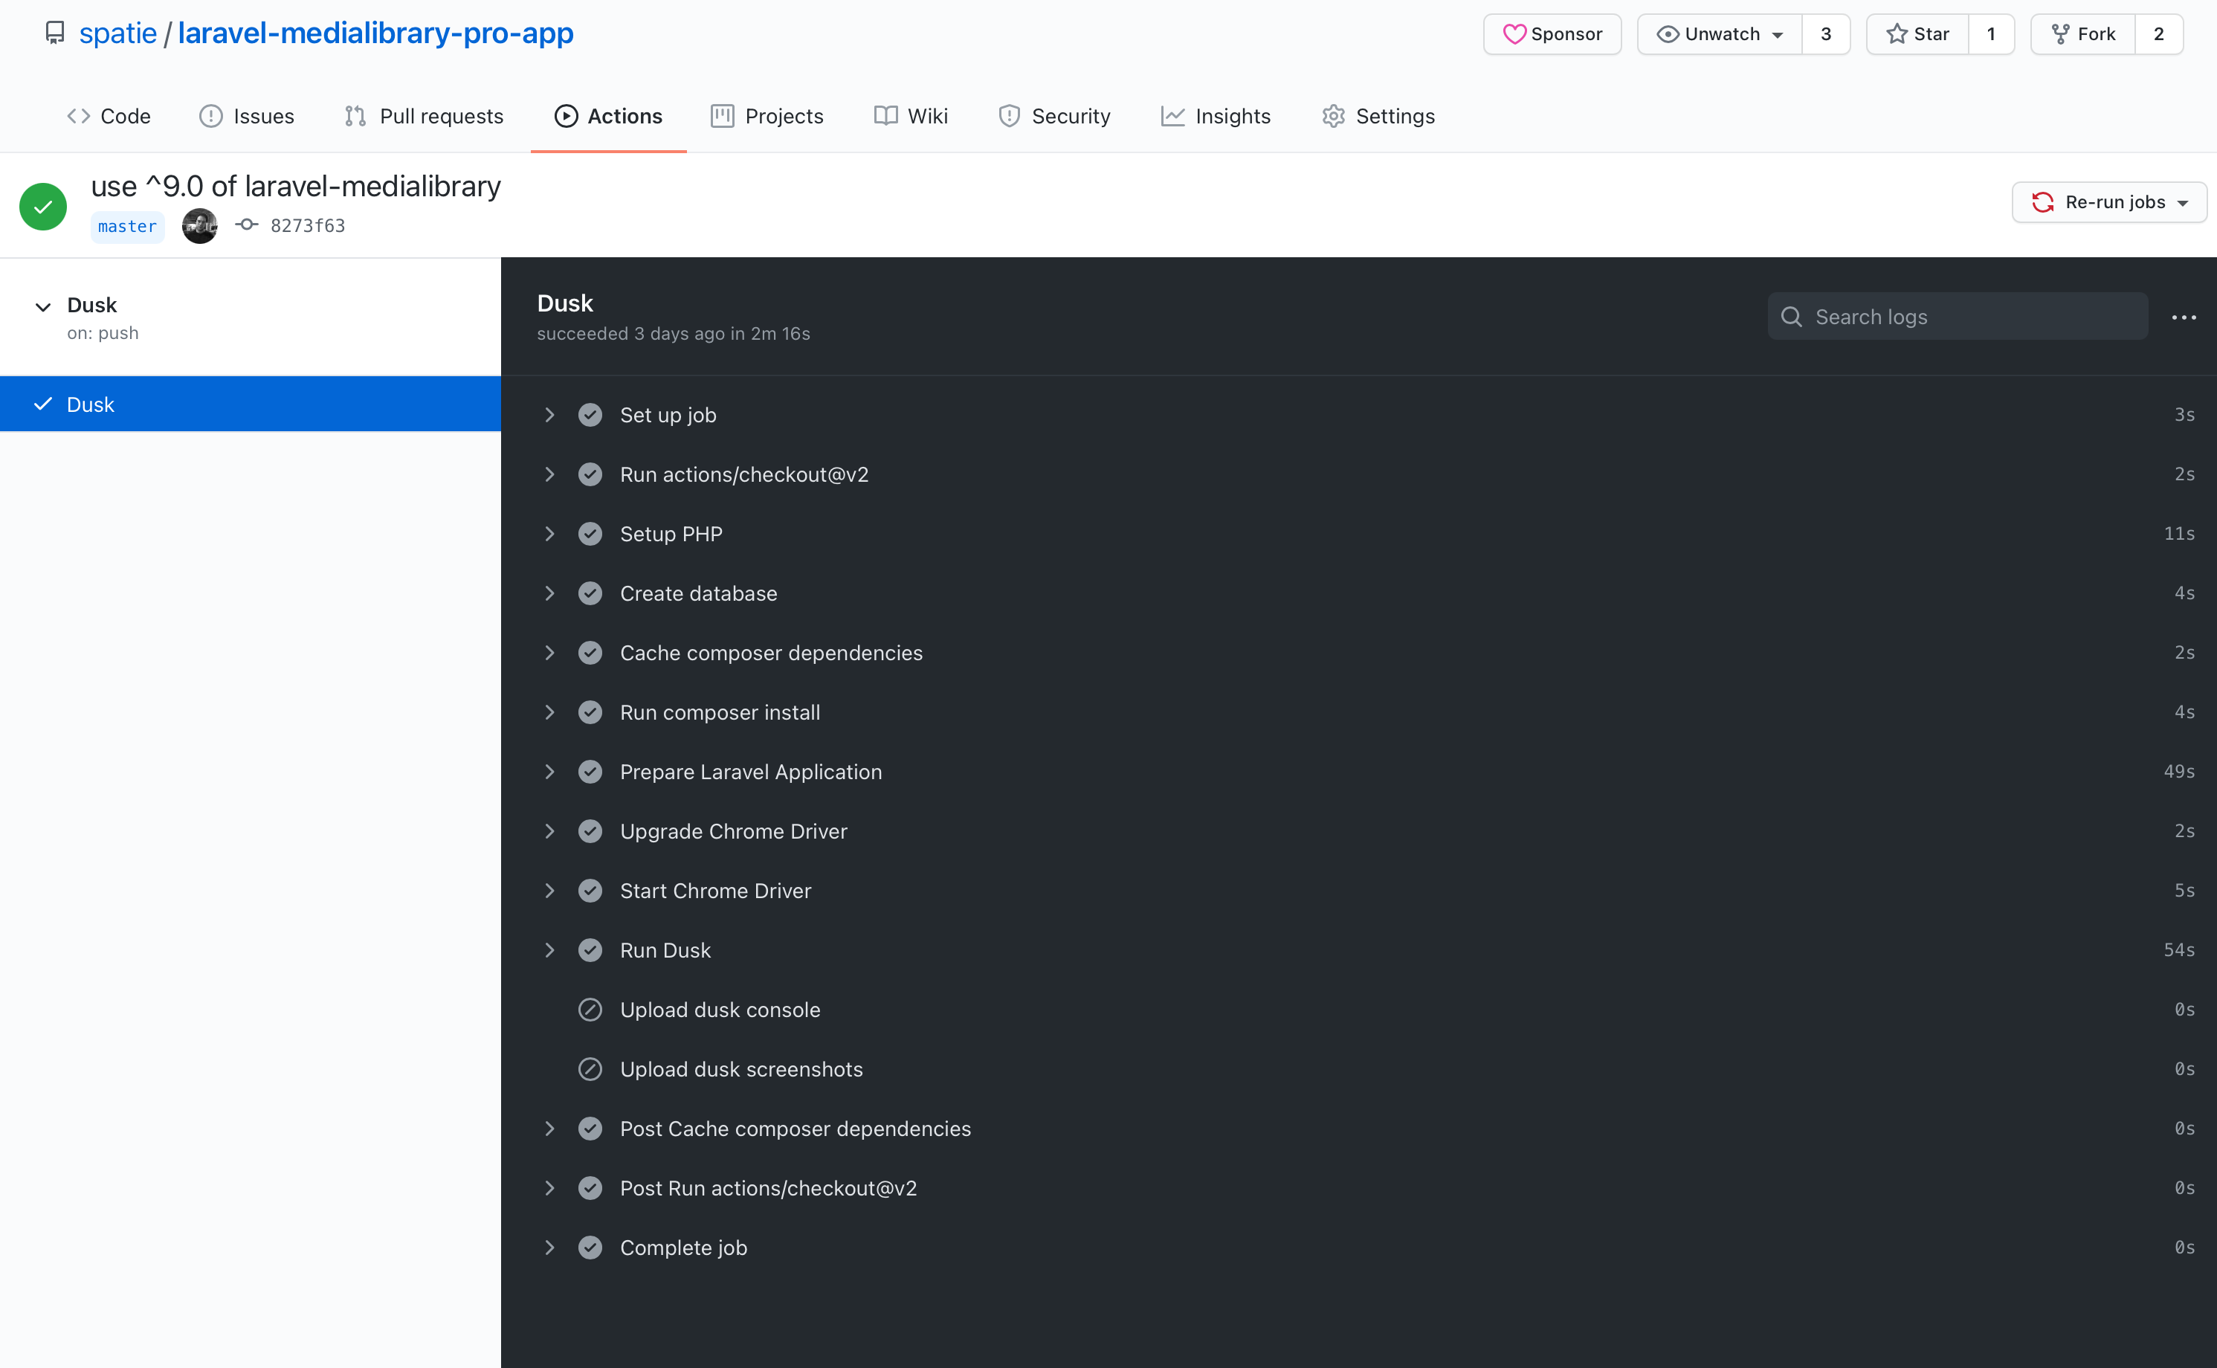Screen dimensions: 2217x1368
Task: Star the repository
Action: pyautogui.click(x=1917, y=34)
